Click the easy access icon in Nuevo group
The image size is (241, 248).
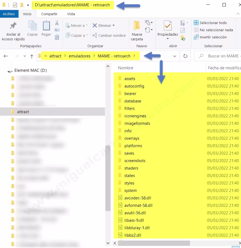pos(147,30)
